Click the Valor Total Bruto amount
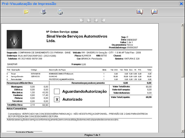 tap(149, 87)
